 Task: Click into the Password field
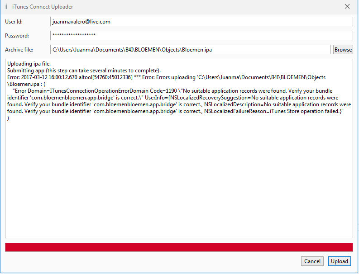(201, 35)
